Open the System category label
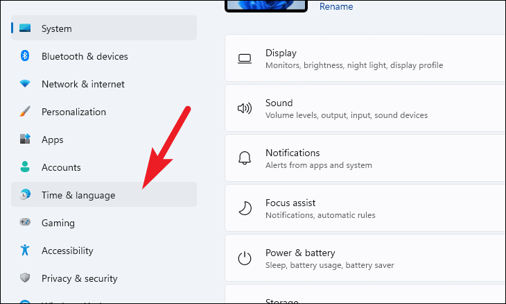Screen dimensions: 506x304 point(56,28)
